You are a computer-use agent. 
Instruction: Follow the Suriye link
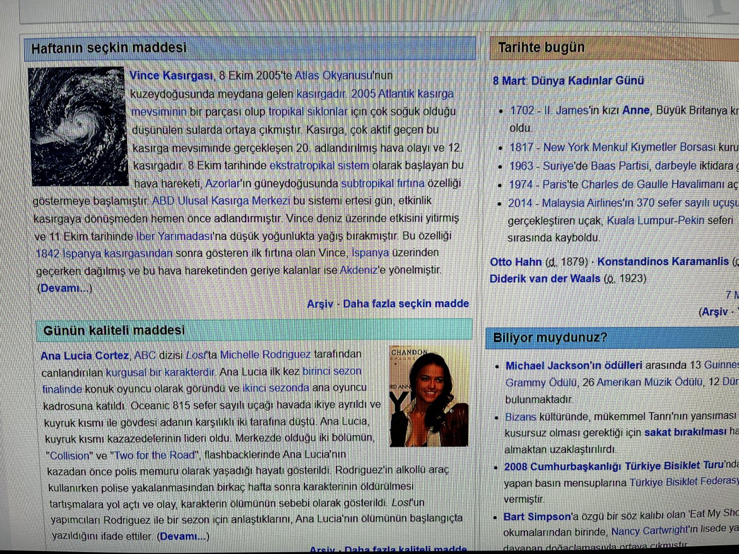click(558, 166)
